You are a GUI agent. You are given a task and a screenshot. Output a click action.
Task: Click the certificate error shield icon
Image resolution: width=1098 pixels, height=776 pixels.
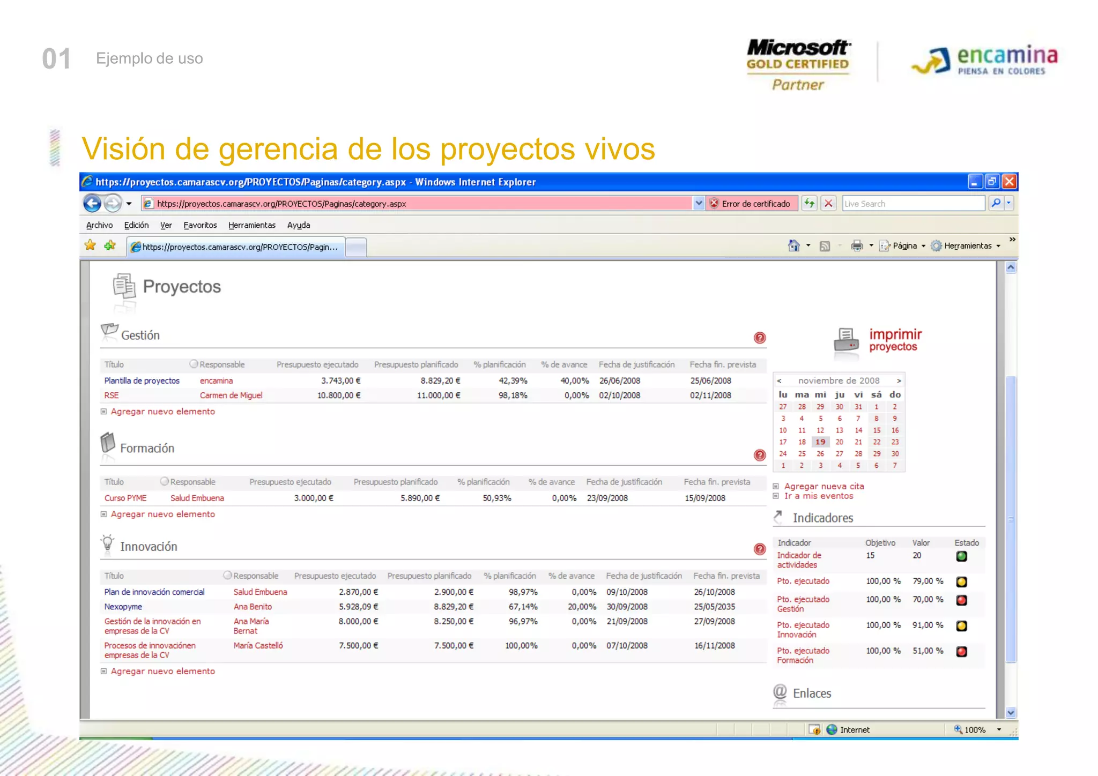tap(714, 203)
